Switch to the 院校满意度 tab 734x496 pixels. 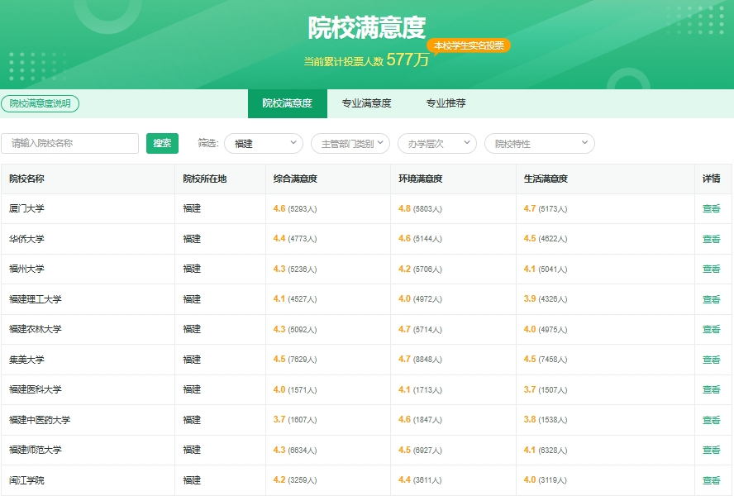point(288,103)
